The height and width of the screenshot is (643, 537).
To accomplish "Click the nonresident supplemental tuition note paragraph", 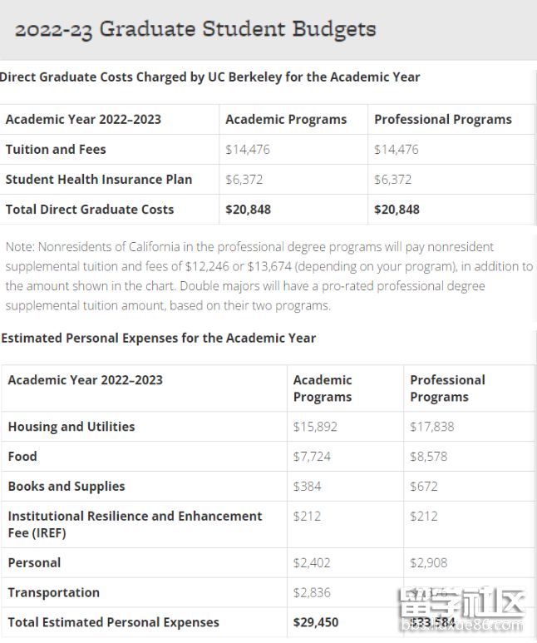I will 268,276.
